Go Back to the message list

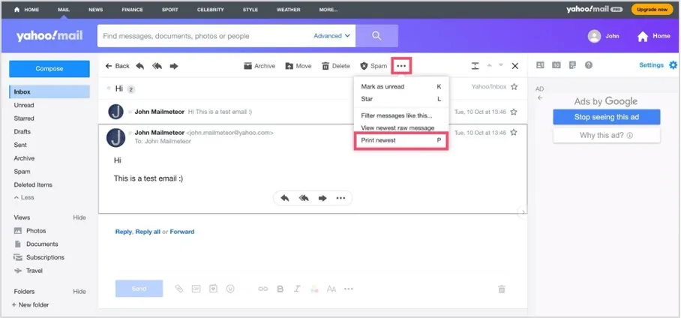(x=117, y=66)
